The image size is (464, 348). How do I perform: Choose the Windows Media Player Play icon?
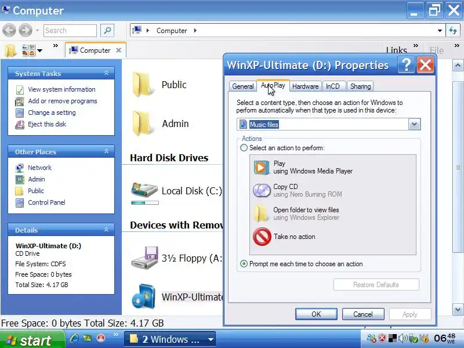(x=262, y=168)
